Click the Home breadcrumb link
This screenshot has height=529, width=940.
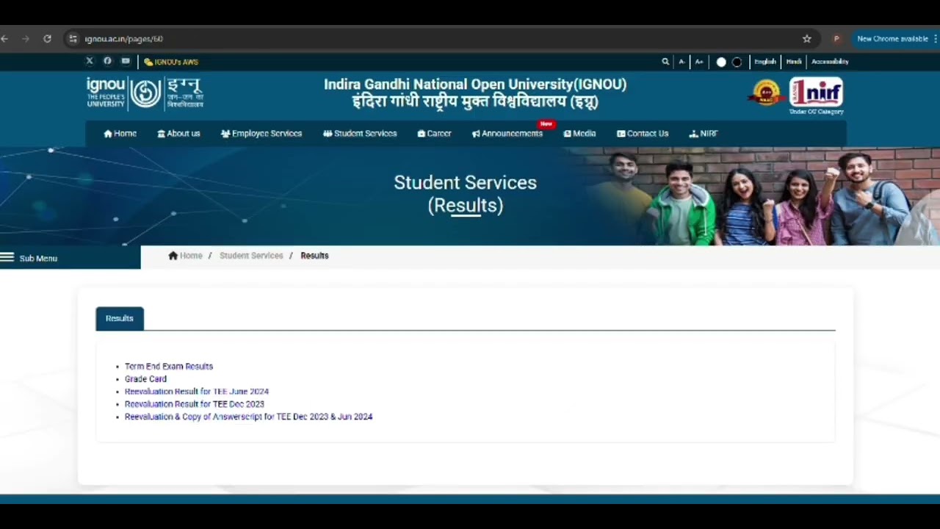[x=185, y=256]
